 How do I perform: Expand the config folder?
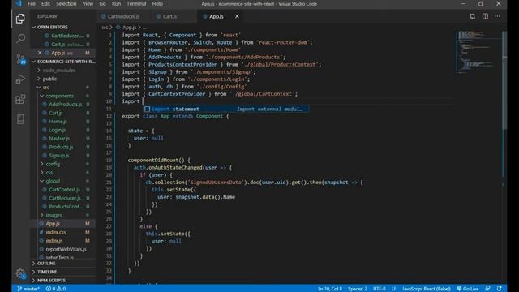coord(53,164)
